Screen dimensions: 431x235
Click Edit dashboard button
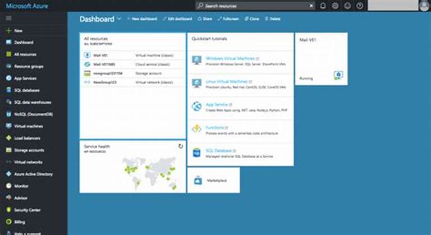[177, 19]
